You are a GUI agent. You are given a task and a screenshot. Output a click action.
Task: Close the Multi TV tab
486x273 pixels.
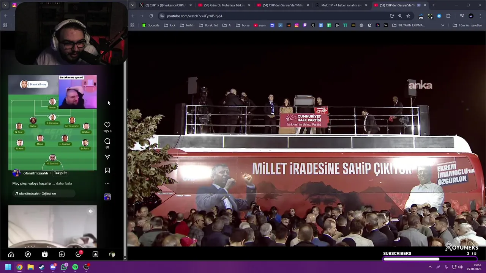(366, 5)
